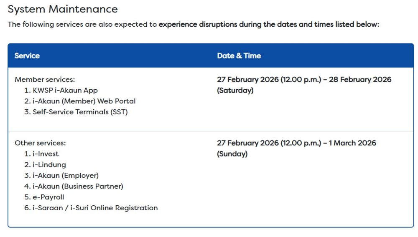Click the 27 February – 1 March date text
This screenshot has width=418, height=237.
(296, 143)
